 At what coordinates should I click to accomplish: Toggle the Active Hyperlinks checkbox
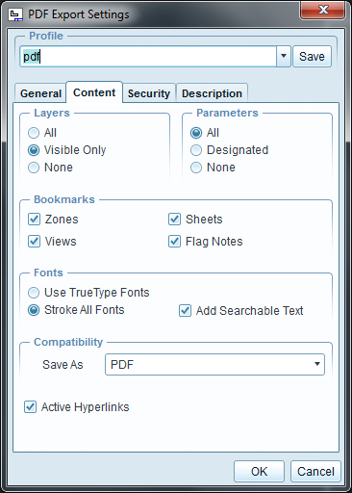[30, 406]
